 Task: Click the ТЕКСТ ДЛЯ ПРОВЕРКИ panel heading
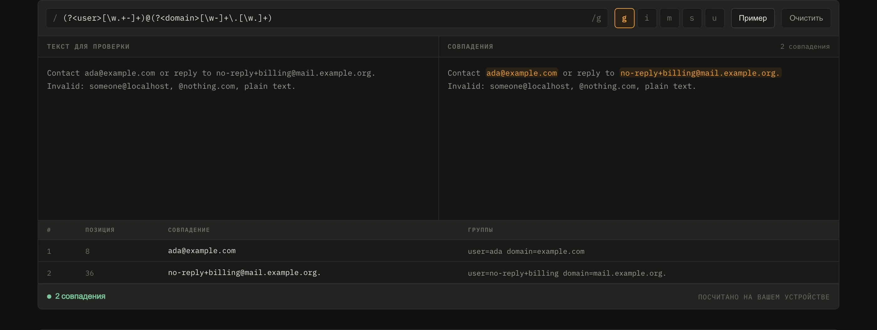[88, 47]
